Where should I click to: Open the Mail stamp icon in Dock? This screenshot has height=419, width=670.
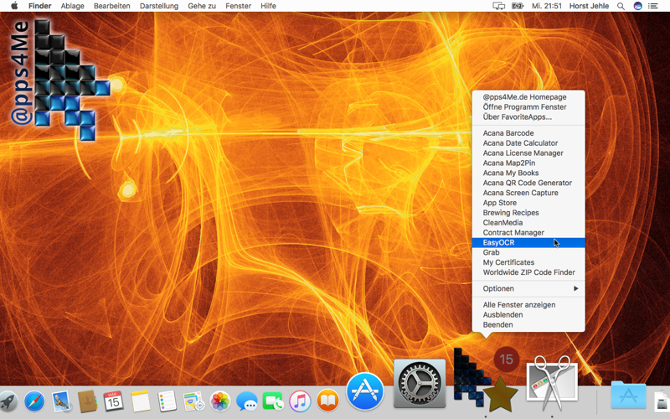[x=61, y=402]
